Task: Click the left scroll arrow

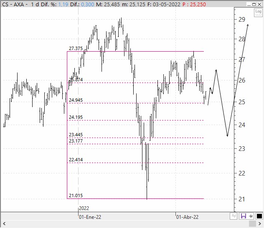Action: click(x=4, y=224)
